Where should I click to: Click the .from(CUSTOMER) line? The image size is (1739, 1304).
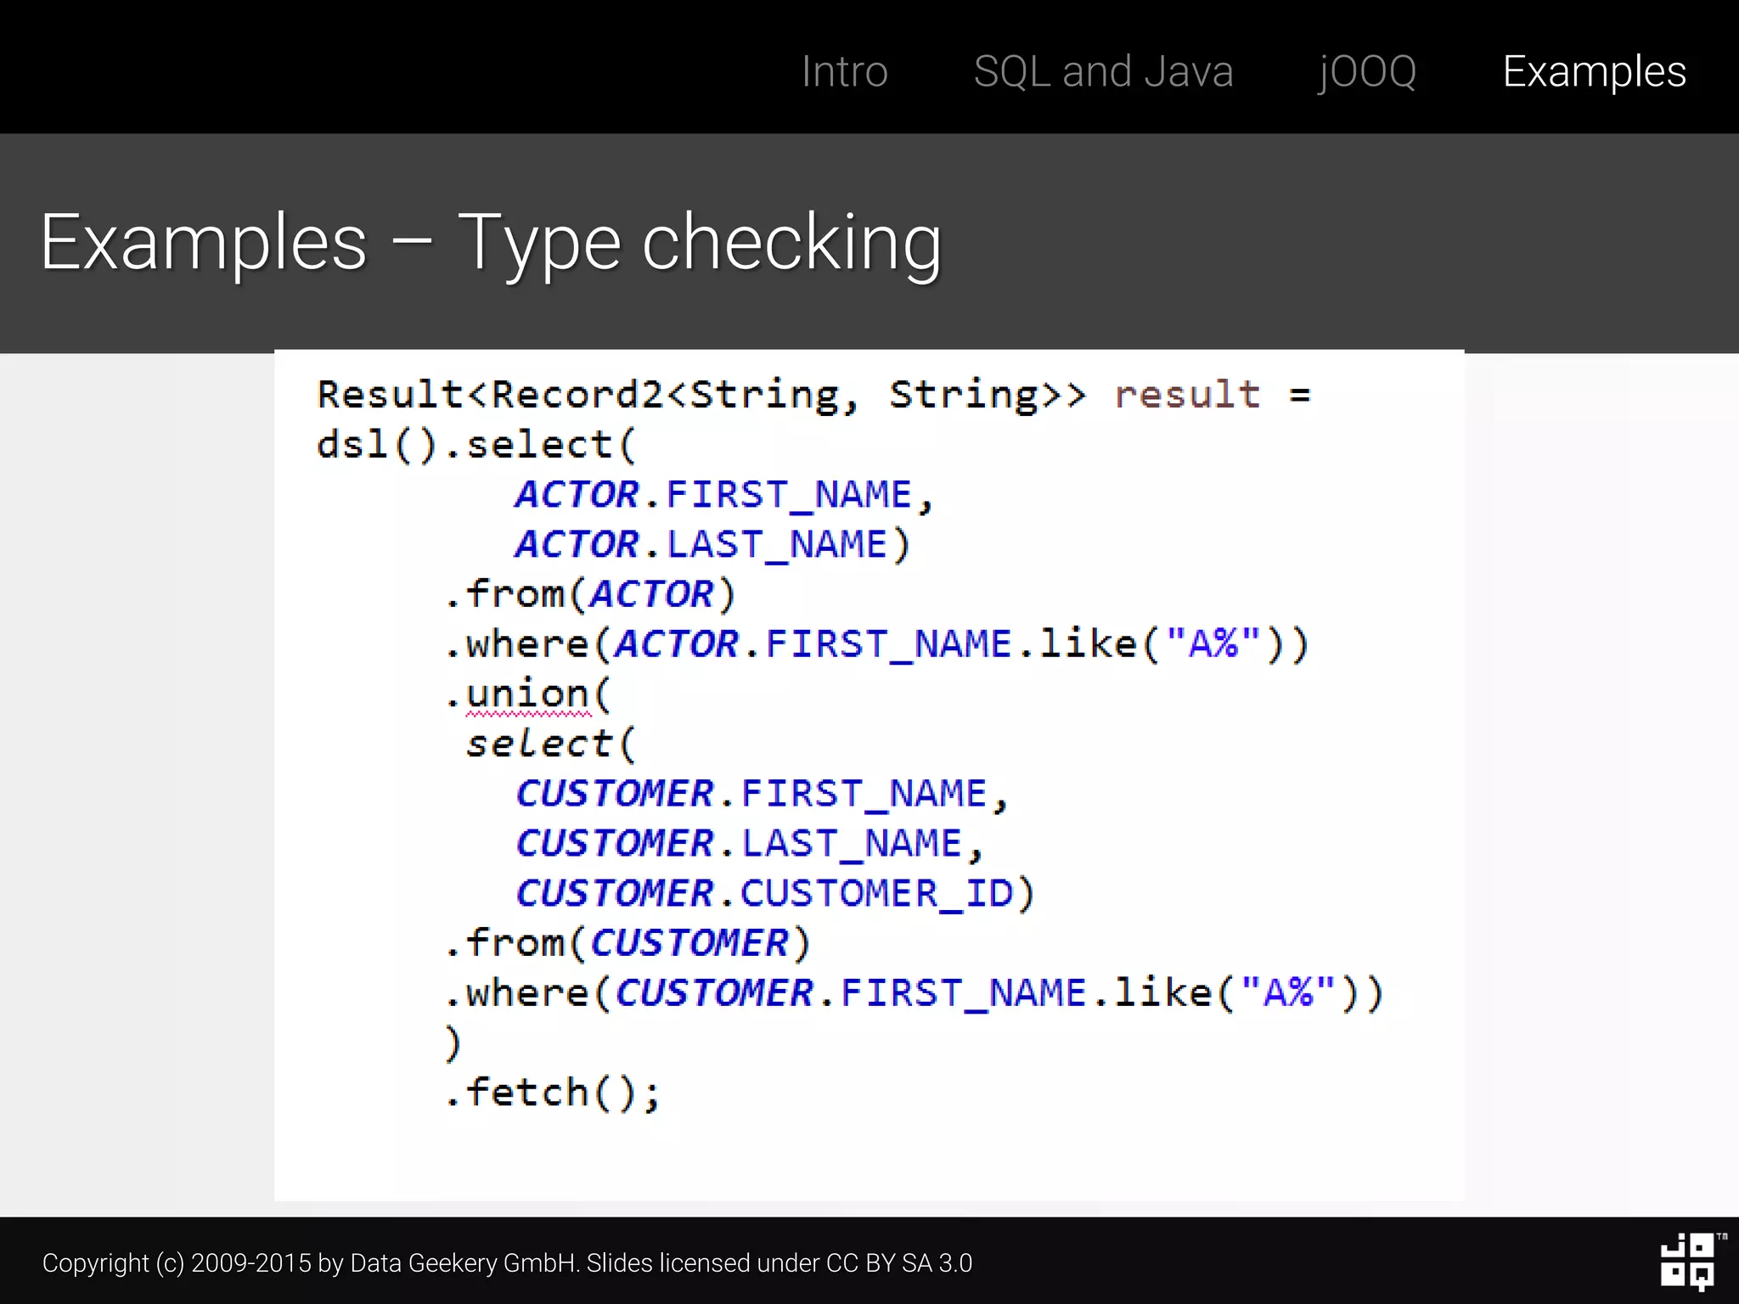tap(627, 943)
